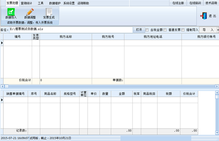Click the 导入 button
This screenshot has width=219, height=141.
pos(208,30)
